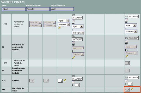The width and height of the screenshot is (141, 93).
Task: Click the editable Síntesi grade field with the pencil beside it
Action: click(60, 81)
